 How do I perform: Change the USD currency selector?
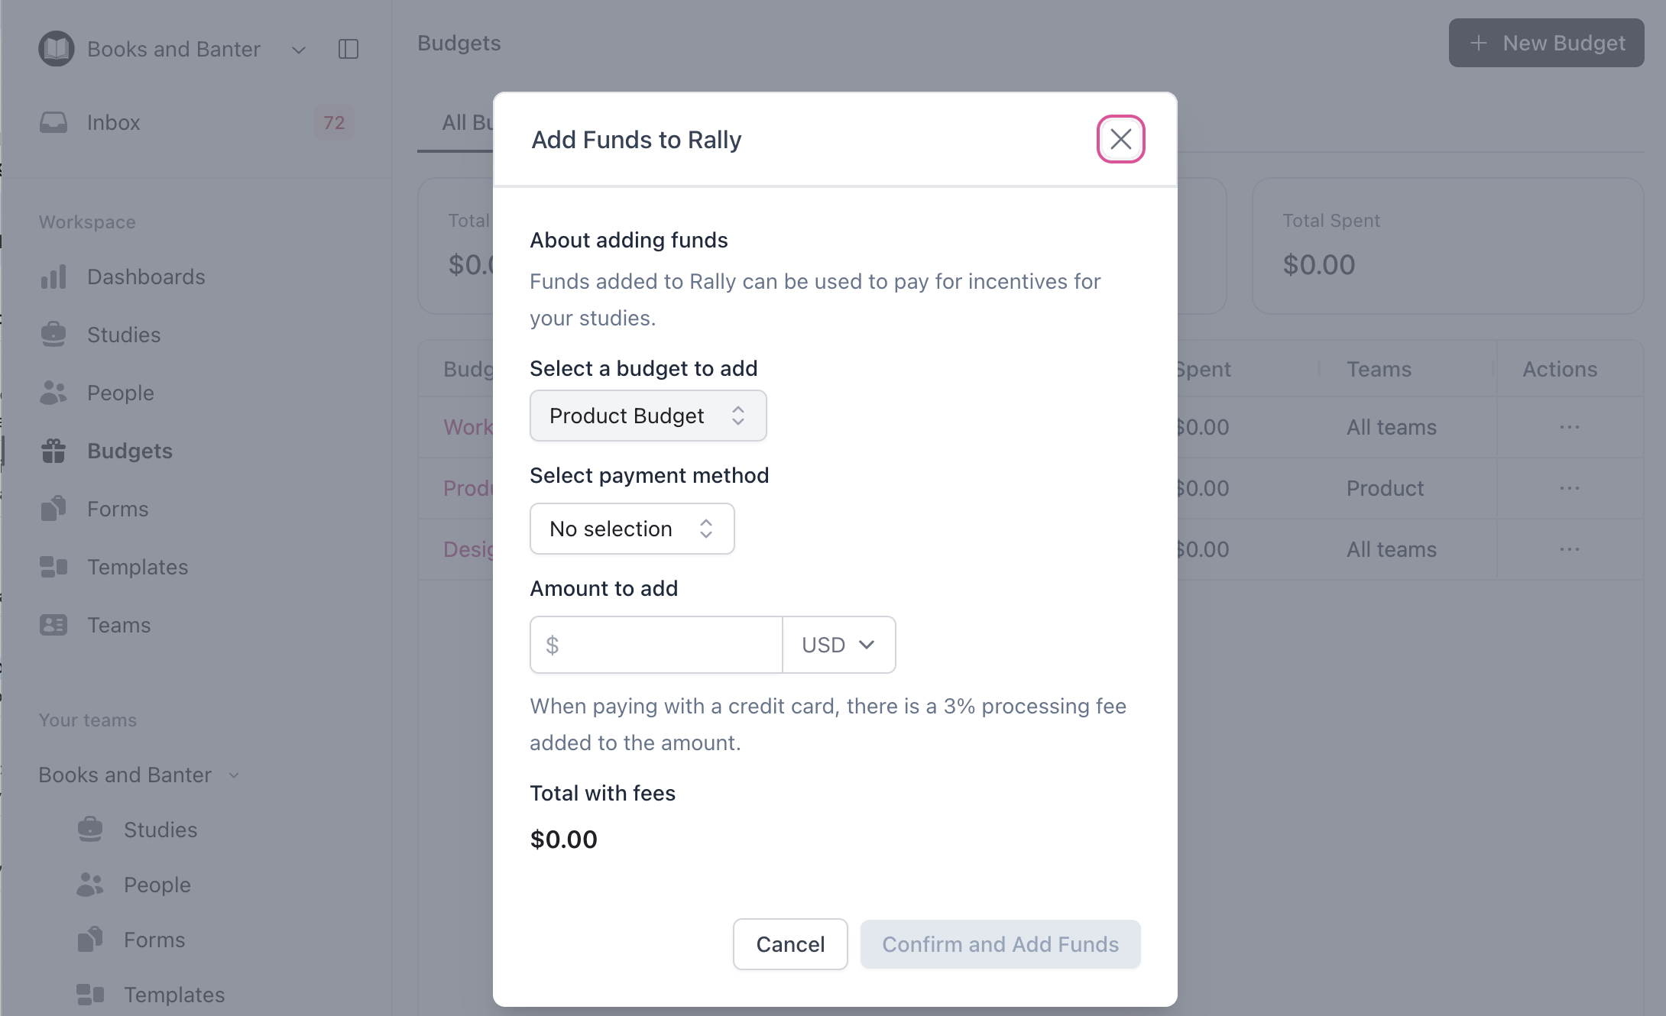pyautogui.click(x=838, y=645)
